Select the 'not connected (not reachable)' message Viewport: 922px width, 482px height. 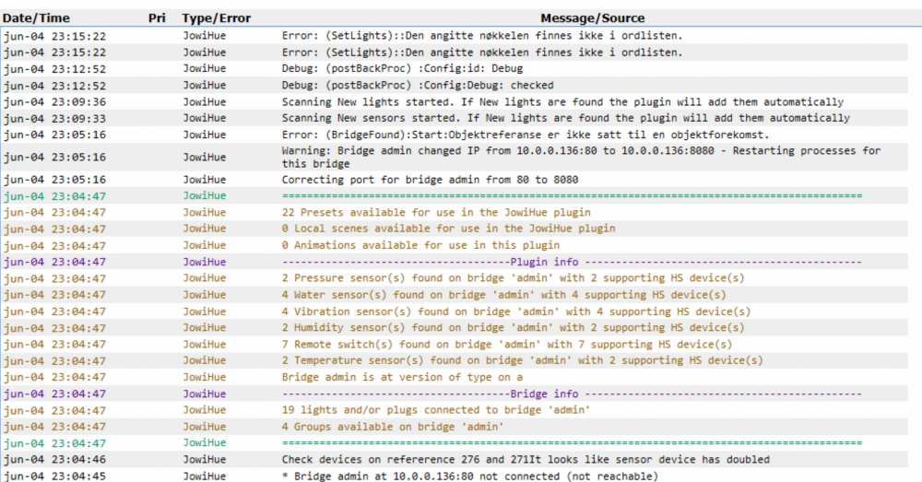click(470, 476)
